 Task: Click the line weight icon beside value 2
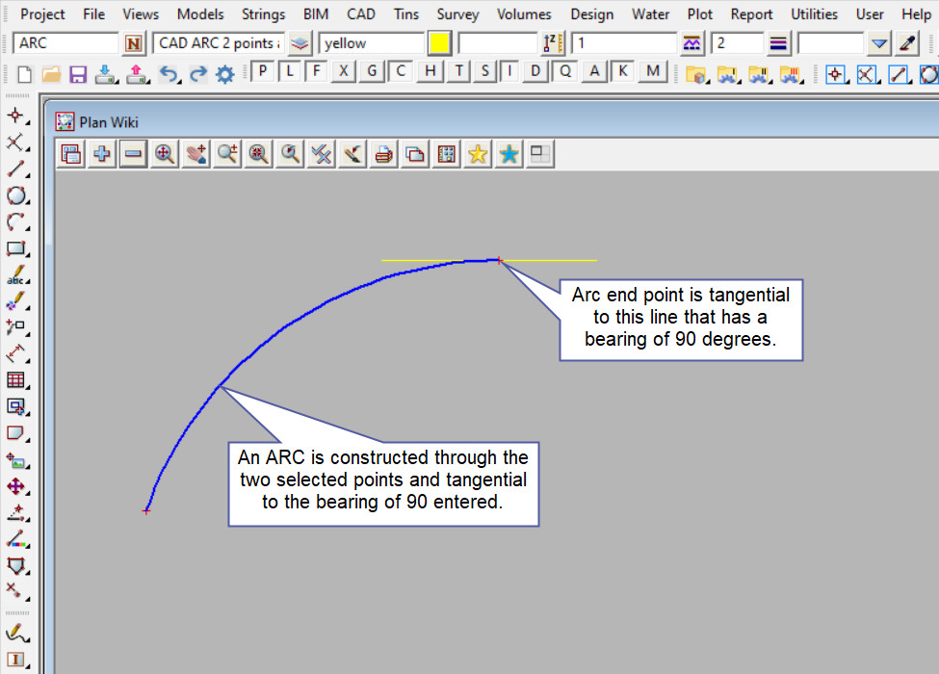[x=778, y=43]
